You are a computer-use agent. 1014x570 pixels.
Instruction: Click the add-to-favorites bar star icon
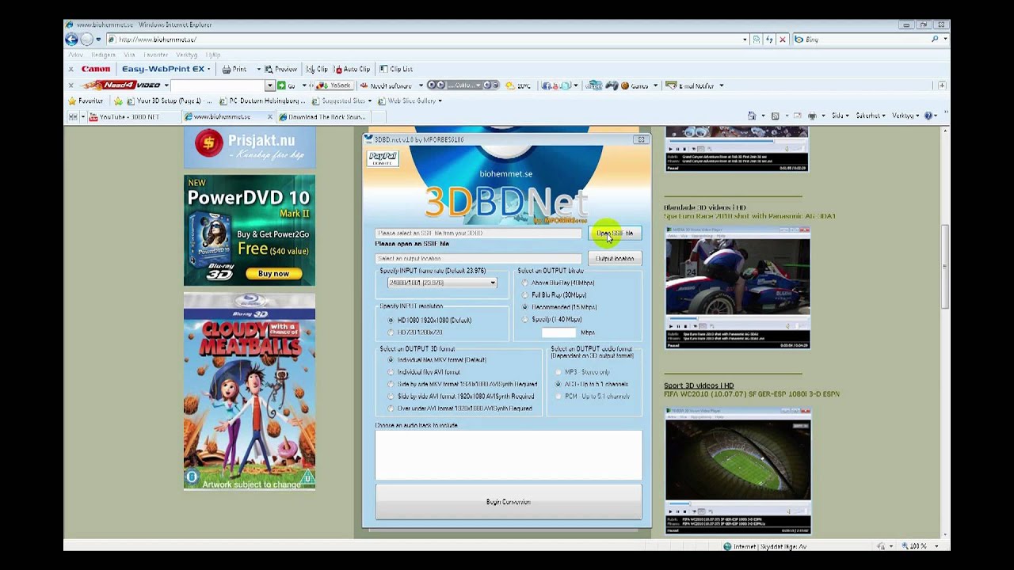pos(118,101)
